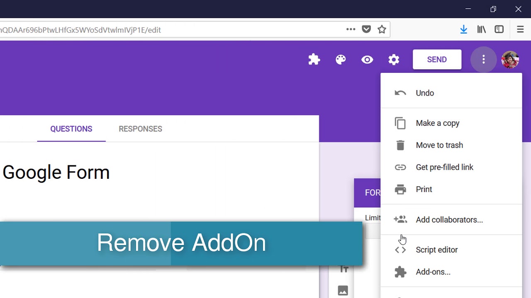Click the Add title and description Tt icon
531x298 pixels.
click(x=343, y=269)
